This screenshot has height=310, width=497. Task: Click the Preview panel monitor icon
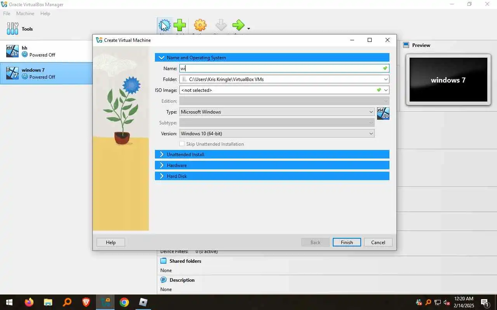click(x=406, y=45)
